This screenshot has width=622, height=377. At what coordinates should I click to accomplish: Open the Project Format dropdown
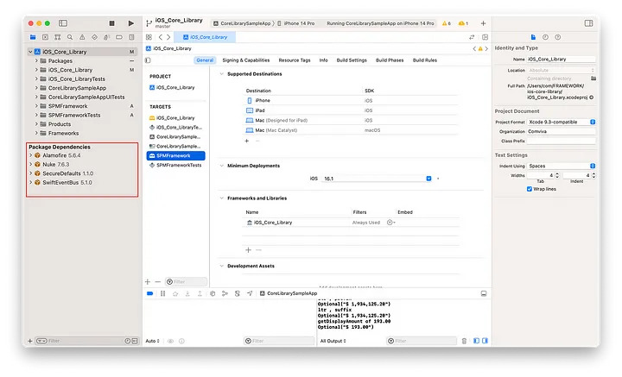click(x=562, y=122)
